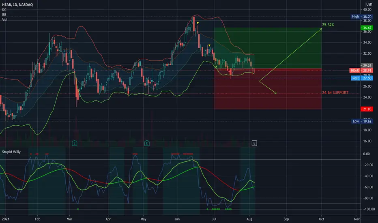The image size is (378, 223).
Task: Click the red stop-loss zone of long position
Action: tap(268, 89)
